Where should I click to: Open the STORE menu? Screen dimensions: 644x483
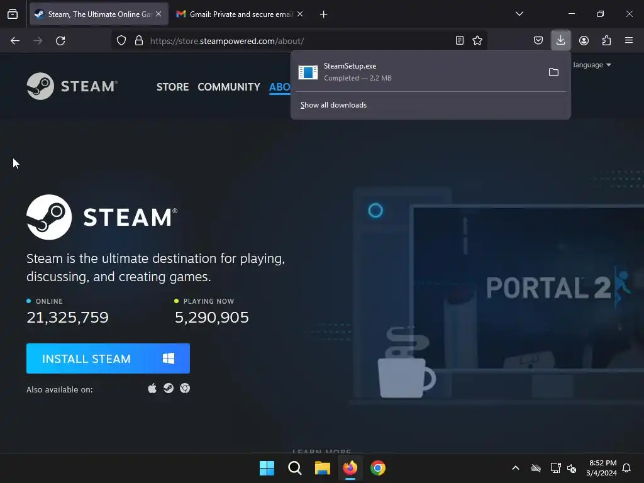tap(172, 87)
